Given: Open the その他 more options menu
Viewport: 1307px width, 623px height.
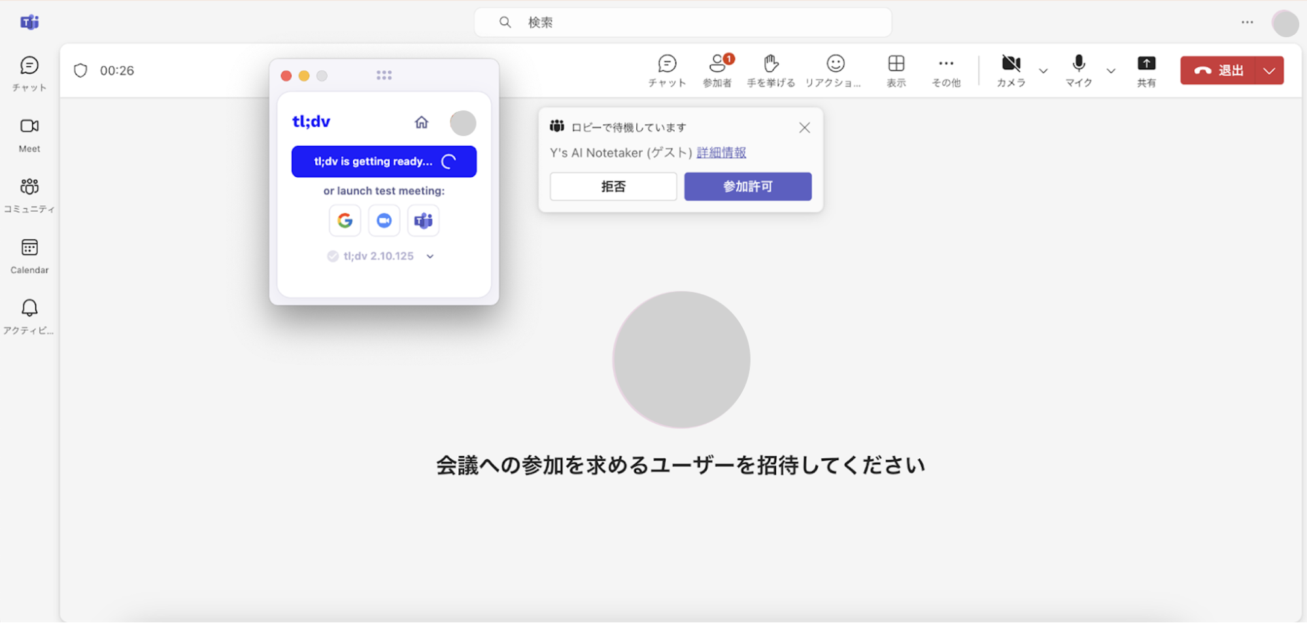Looking at the screenshot, I should [945, 70].
